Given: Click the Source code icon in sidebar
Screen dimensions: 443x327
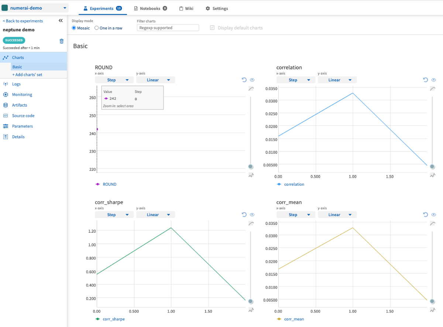Looking at the screenshot, I should [6, 115].
